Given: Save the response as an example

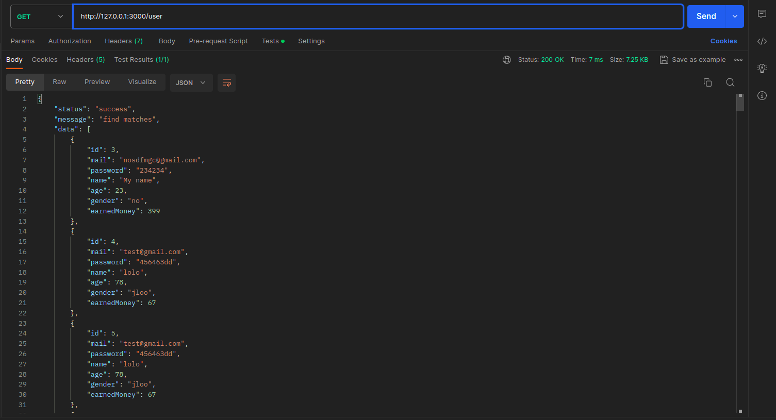Looking at the screenshot, I should pyautogui.click(x=692, y=59).
